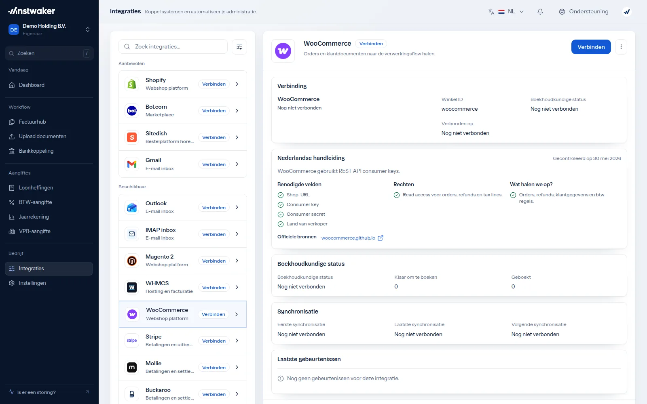
Task: Click the Verbinden badge for Shopify
Action: tap(214, 84)
